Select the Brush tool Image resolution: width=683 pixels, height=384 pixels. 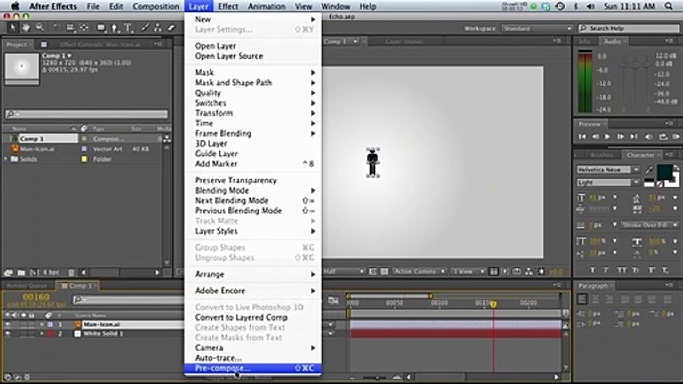click(146, 28)
